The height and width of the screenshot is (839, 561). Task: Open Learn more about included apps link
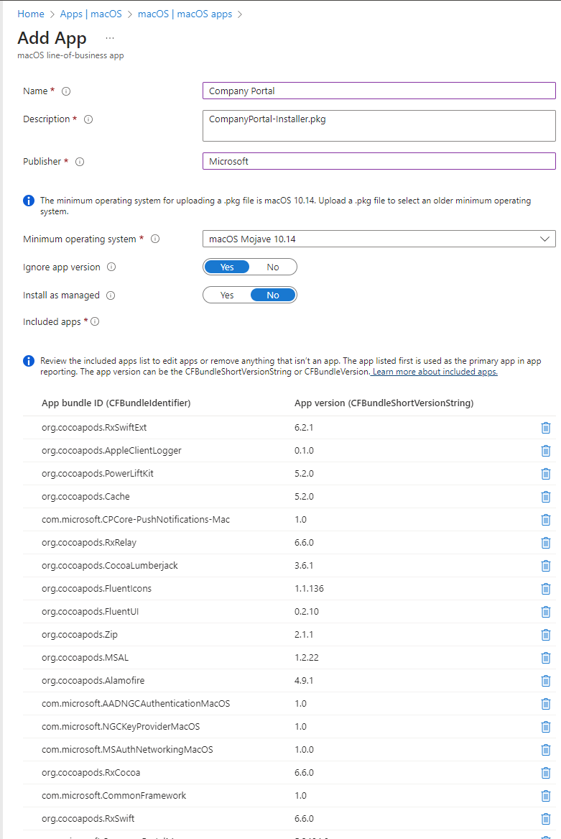coord(435,372)
